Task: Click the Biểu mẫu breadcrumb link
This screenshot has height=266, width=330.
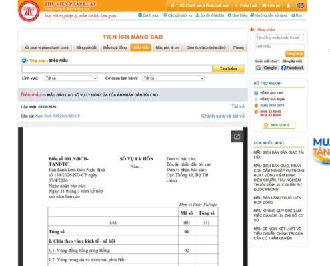Action: [x=31, y=94]
